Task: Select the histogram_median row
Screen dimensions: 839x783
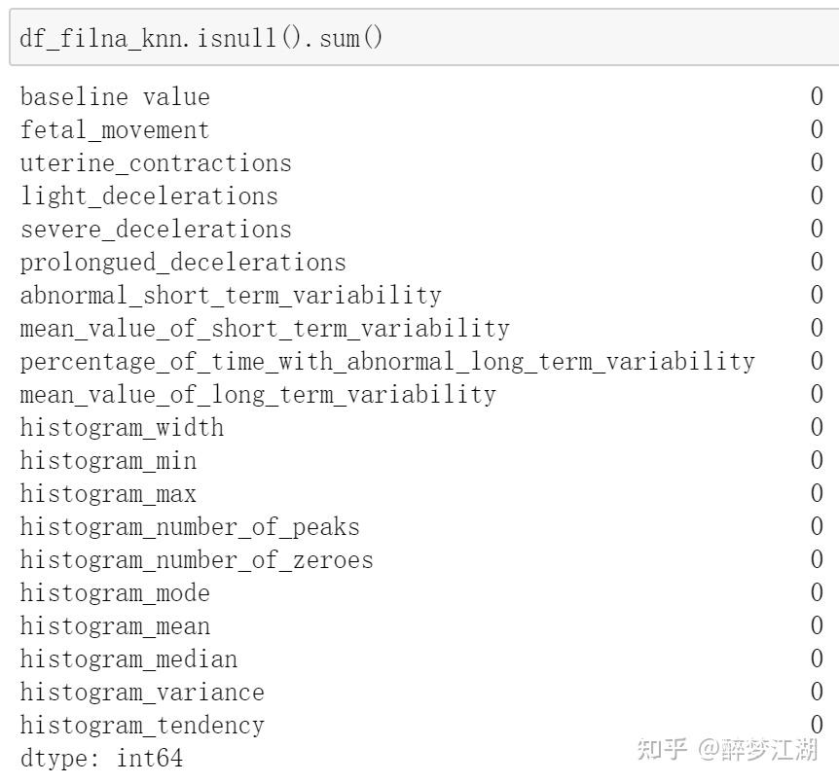Action: (x=421, y=659)
